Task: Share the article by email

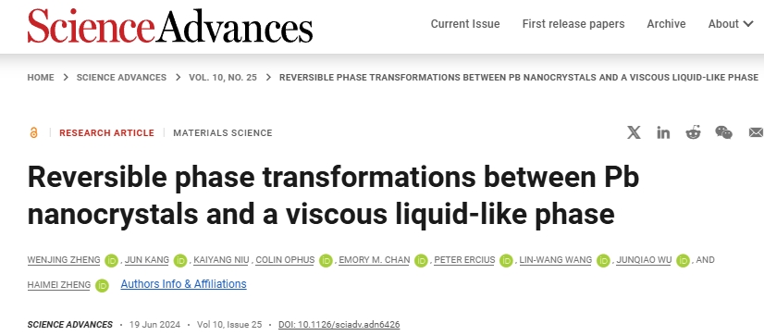Action: [x=756, y=132]
